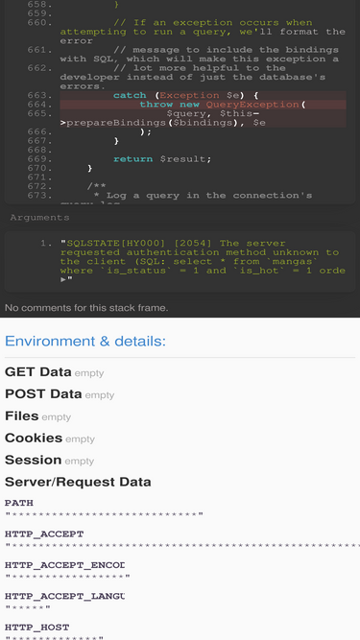Click the Session section label
Viewport: 360px width, 640px height.
point(33,460)
